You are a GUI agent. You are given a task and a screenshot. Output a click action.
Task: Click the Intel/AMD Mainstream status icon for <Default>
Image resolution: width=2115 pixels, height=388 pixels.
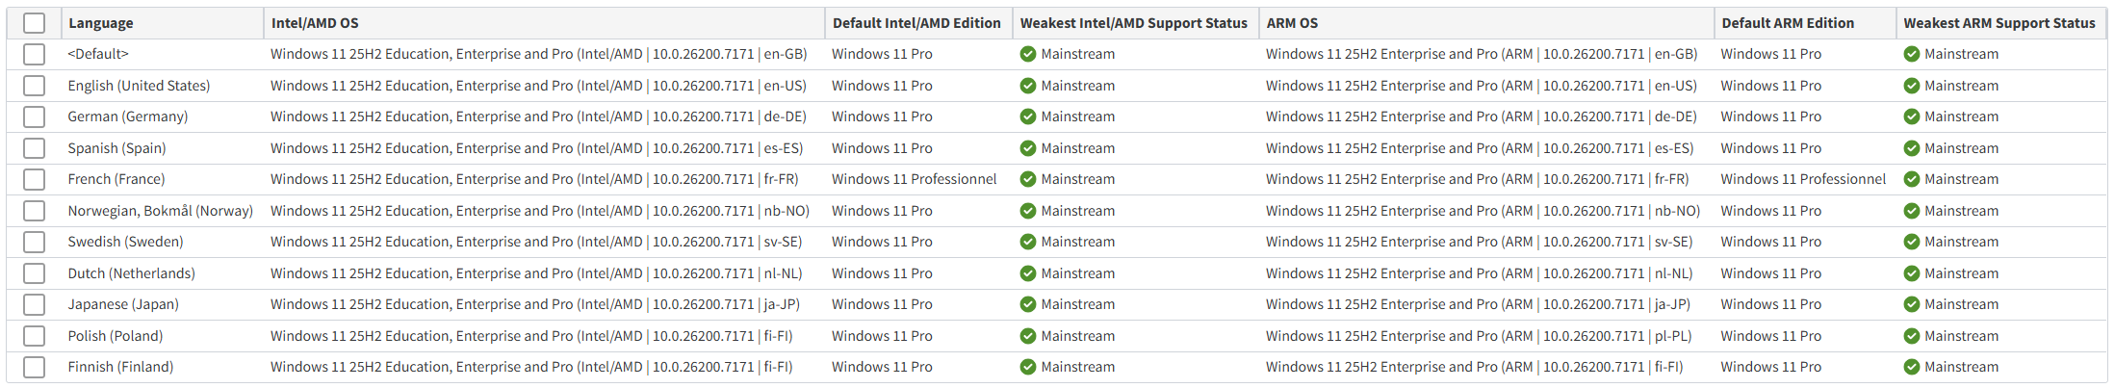[1028, 54]
